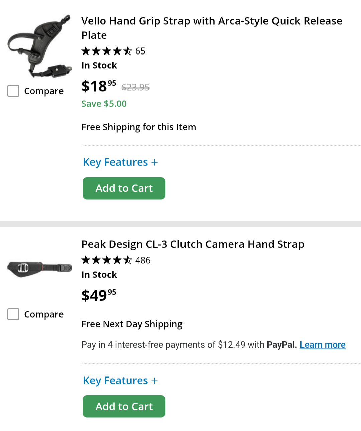Viewport: 361px width, 431px height.
Task: Click the Compare label beside Vello strap
Action: click(44, 91)
